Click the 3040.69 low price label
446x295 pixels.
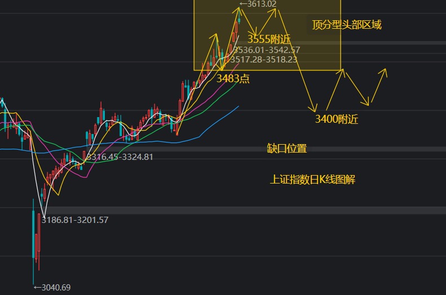coord(52,288)
